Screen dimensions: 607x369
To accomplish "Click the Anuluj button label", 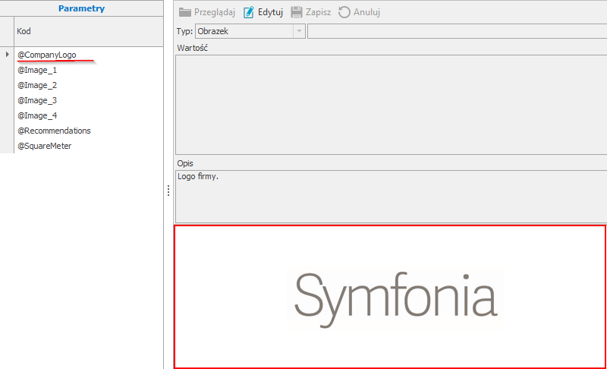I will [x=366, y=12].
